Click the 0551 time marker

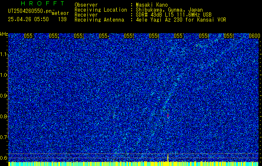[29, 36]
